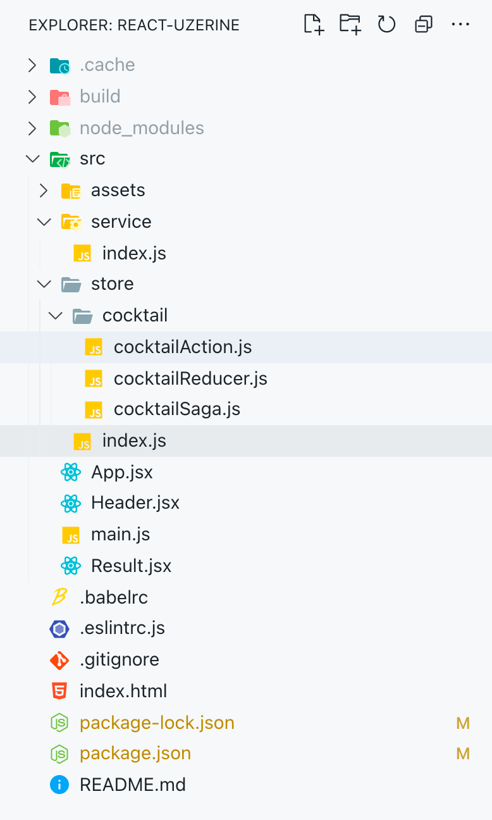Viewport: 492px width, 820px height.
Task: Click the New File icon
Action: (314, 25)
